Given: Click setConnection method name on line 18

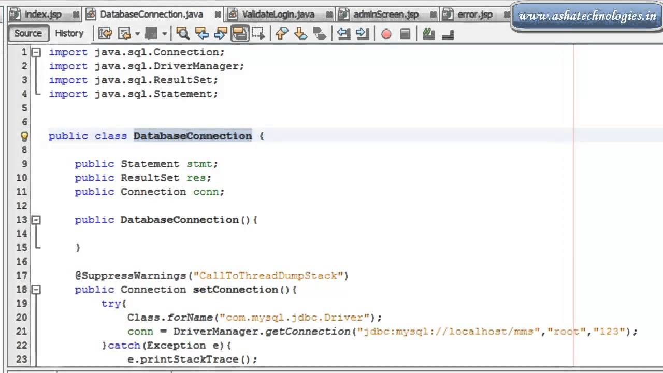Looking at the screenshot, I should tap(236, 290).
